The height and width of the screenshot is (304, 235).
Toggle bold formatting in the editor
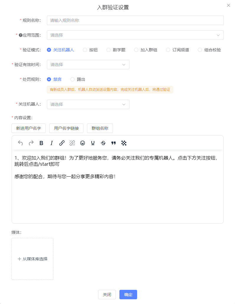pyautogui.click(x=41, y=143)
